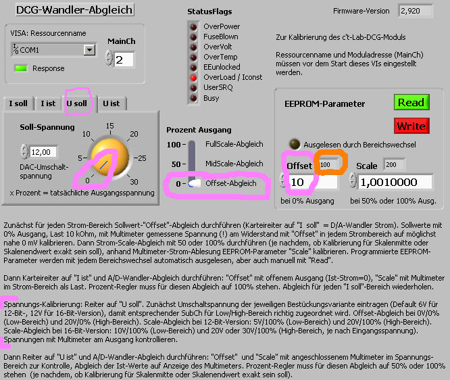Click the OverTemp status LED
Screen dimensions: 450x380
pos(195,57)
